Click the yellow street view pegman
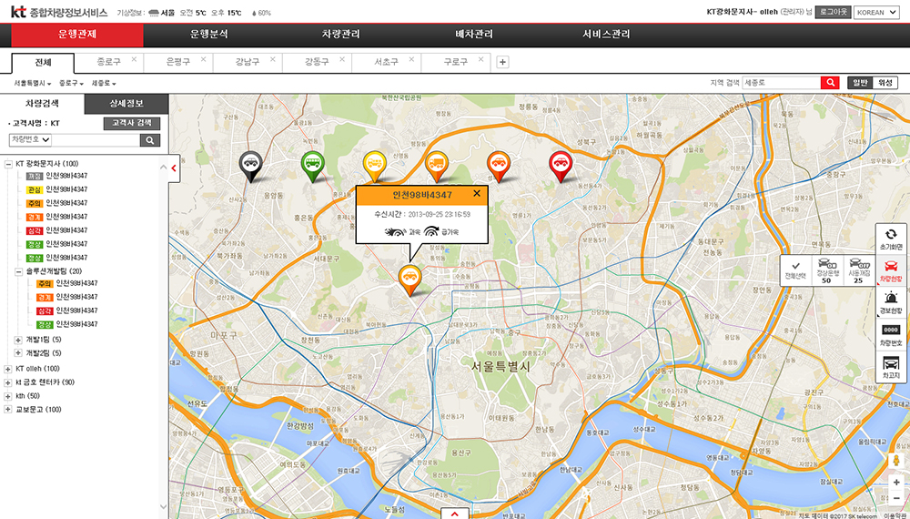Viewport: 910px width, 519px height. [x=896, y=461]
